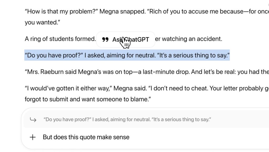Click the "forgot to submit and want someone" line
The image size is (269, 152).
click(88, 99)
